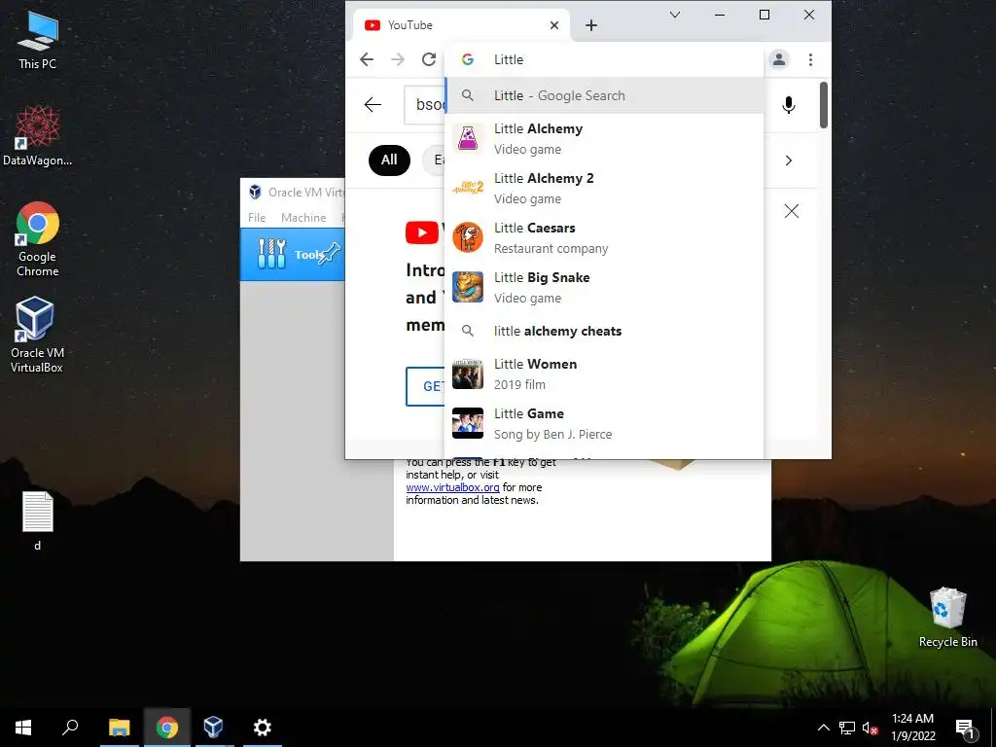Screen dimensions: 996x747
Task: Open File Explorer from taskbar
Action: tap(119, 728)
